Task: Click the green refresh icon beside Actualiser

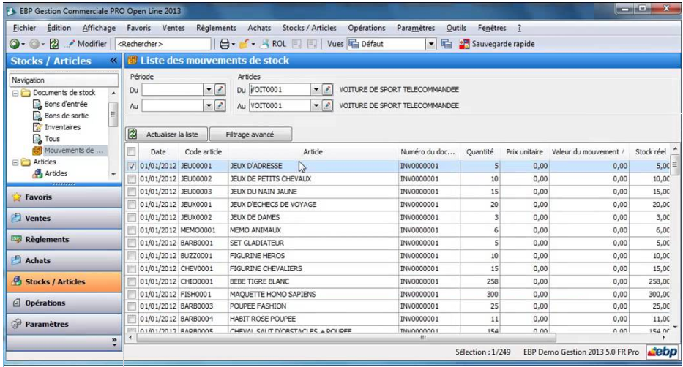Action: point(133,135)
